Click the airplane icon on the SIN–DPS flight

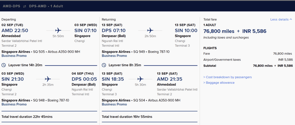(x=48, y=79)
